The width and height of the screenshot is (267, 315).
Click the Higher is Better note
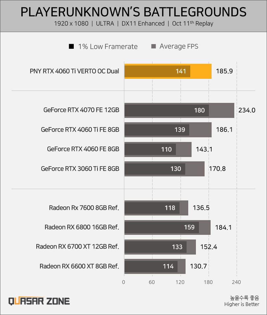(242, 304)
